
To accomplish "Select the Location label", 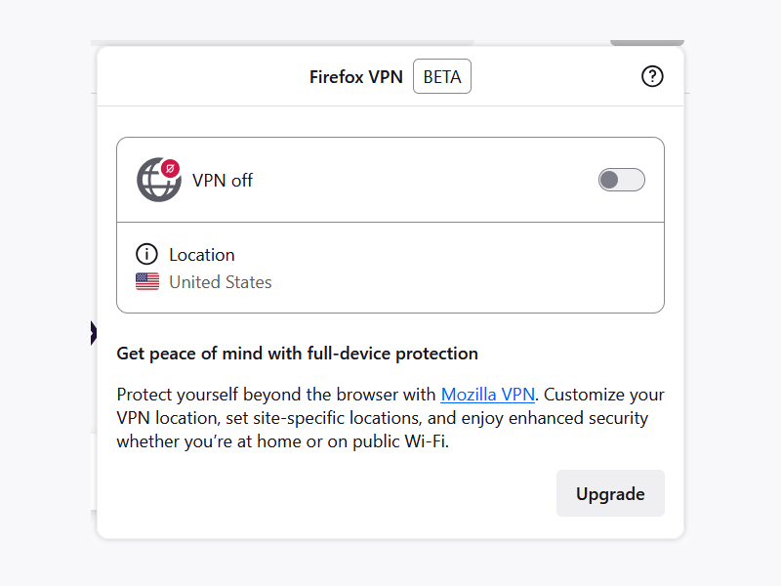I will tap(202, 255).
